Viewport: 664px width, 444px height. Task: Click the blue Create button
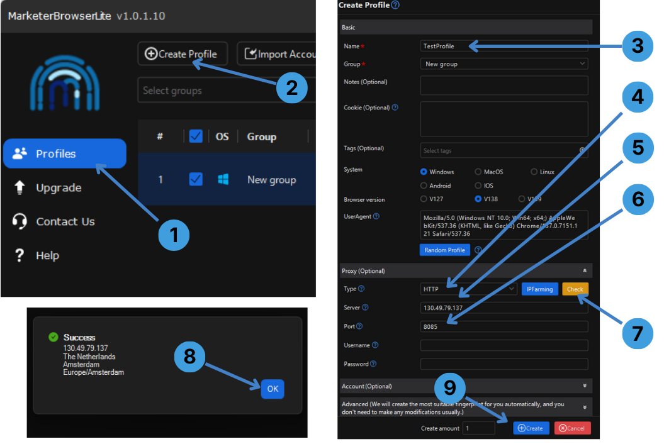(531, 428)
